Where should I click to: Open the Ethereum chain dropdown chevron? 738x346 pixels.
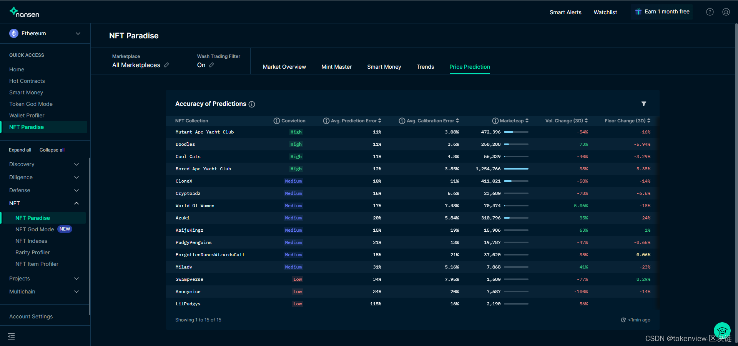pos(78,33)
